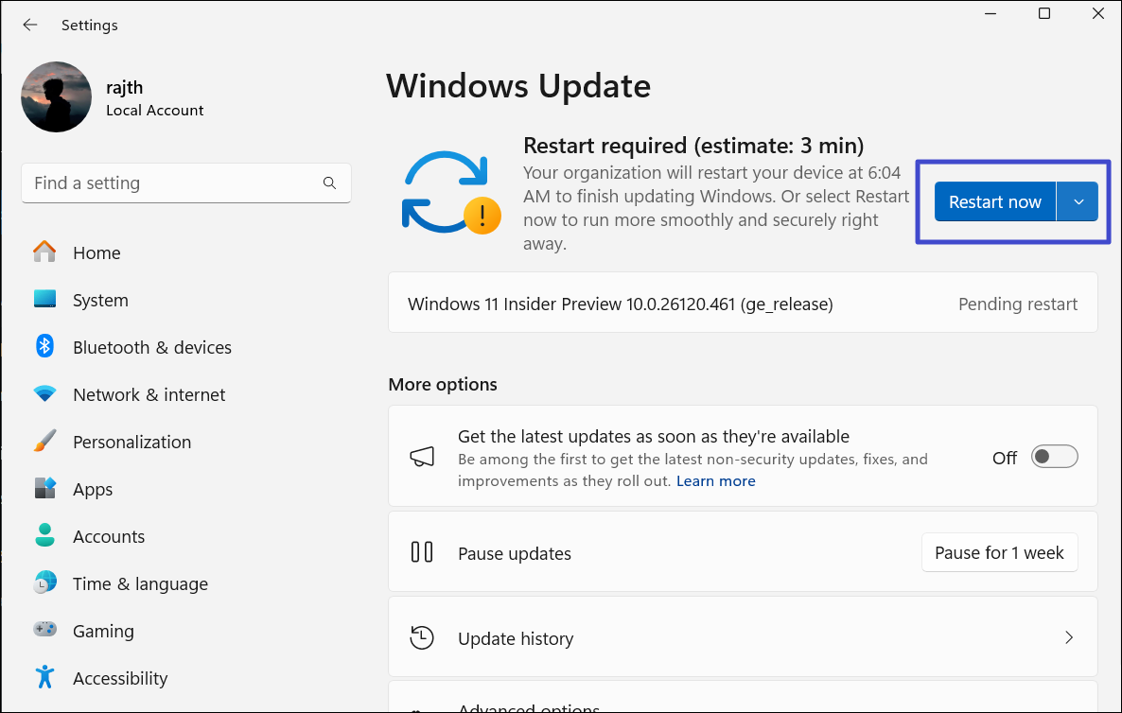1122x713 pixels.
Task: Click the search magnifier icon
Action: [x=329, y=183]
